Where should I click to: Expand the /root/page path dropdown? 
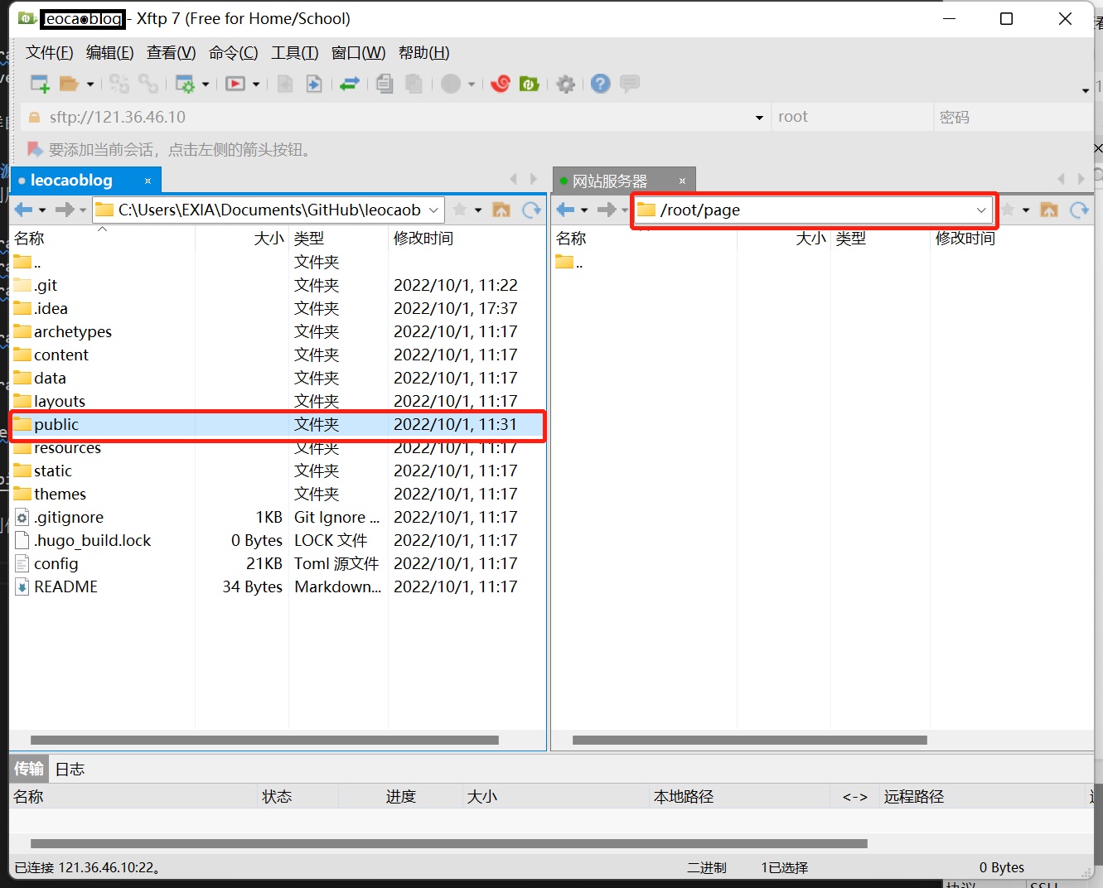[x=981, y=210]
